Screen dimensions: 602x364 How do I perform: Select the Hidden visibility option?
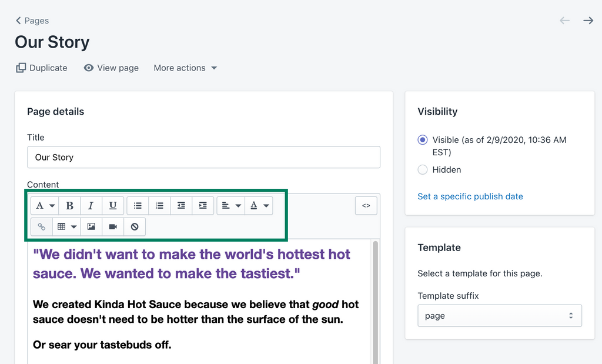pyautogui.click(x=422, y=170)
